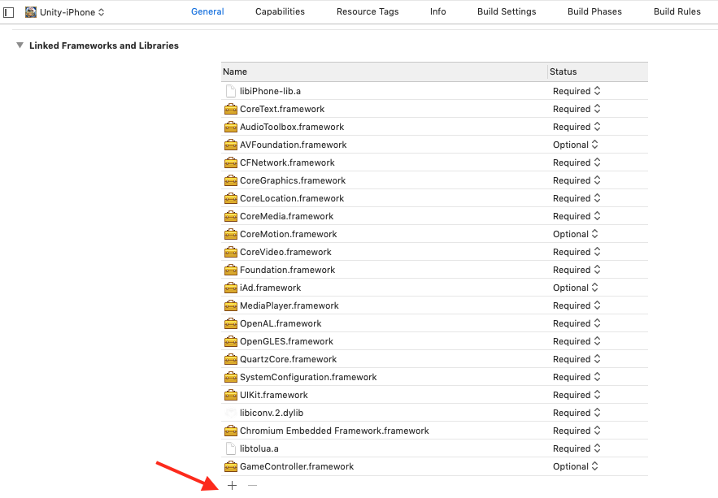
Task: Select the CoreMedia.framework name text
Action: point(287,216)
